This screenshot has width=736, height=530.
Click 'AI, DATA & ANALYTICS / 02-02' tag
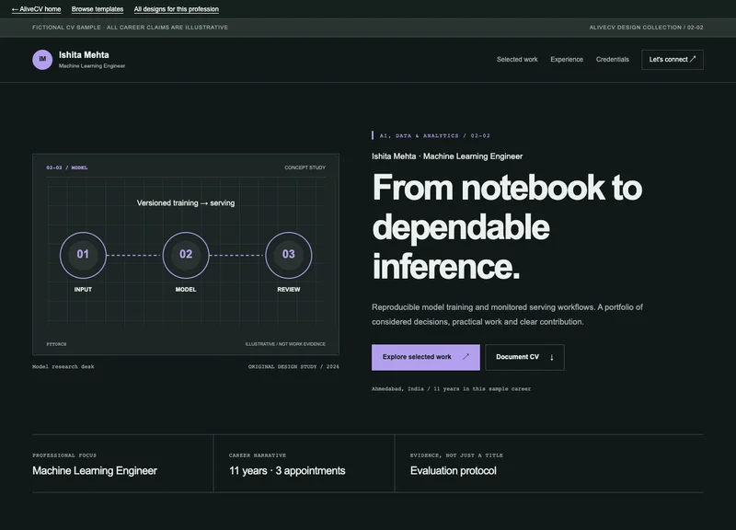point(434,135)
